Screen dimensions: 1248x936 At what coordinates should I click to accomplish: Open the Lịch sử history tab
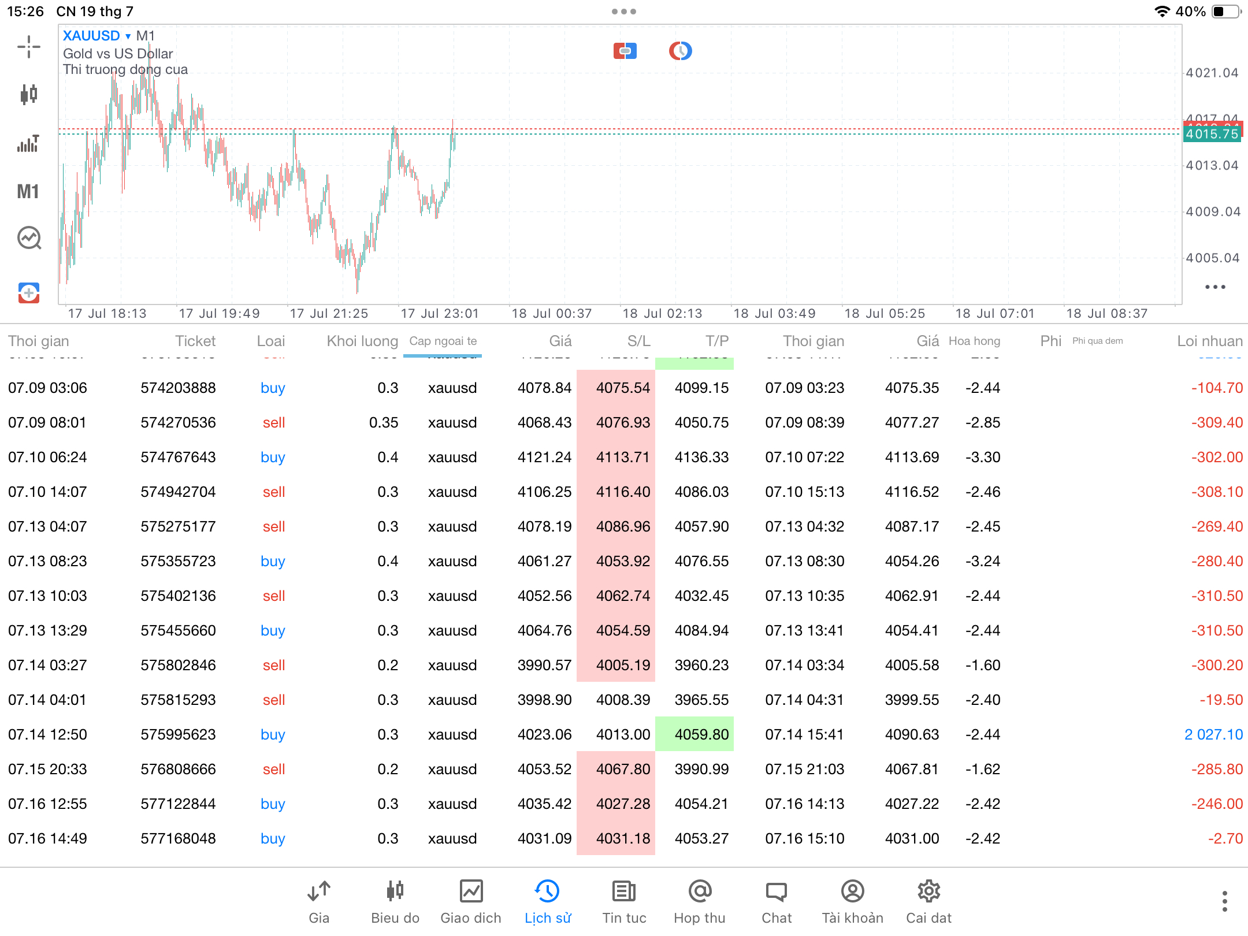coord(548,901)
